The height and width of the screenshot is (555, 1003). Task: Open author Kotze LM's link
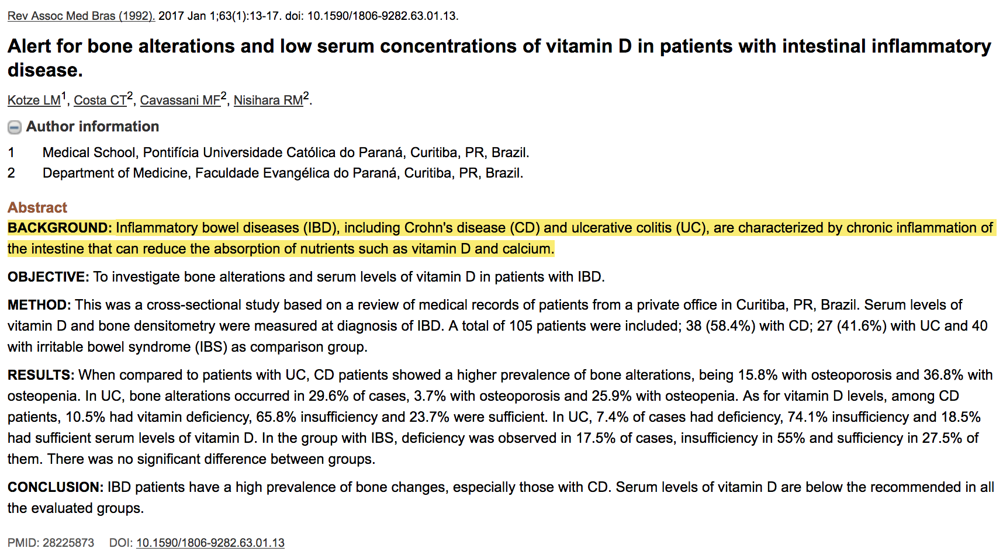(34, 100)
